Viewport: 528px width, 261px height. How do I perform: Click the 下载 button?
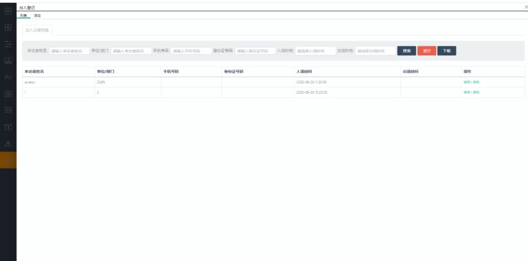point(446,51)
